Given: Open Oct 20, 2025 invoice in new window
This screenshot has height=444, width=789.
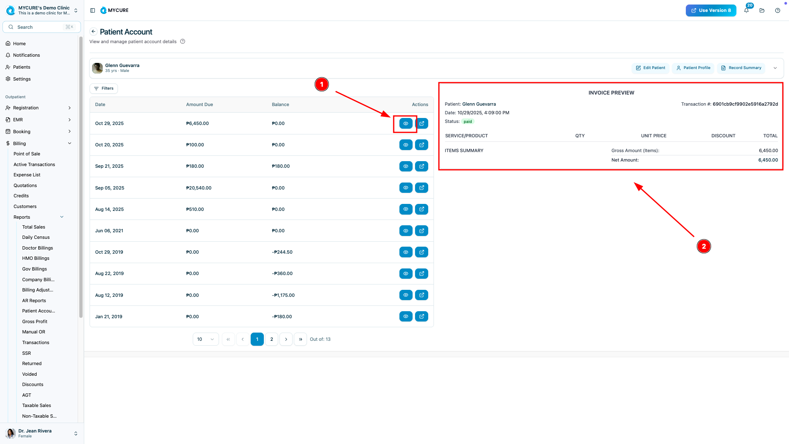Looking at the screenshot, I should point(422,145).
